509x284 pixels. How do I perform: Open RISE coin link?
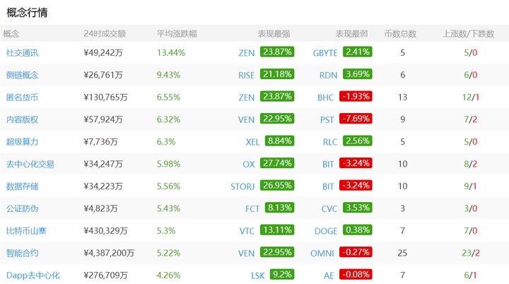tap(247, 76)
